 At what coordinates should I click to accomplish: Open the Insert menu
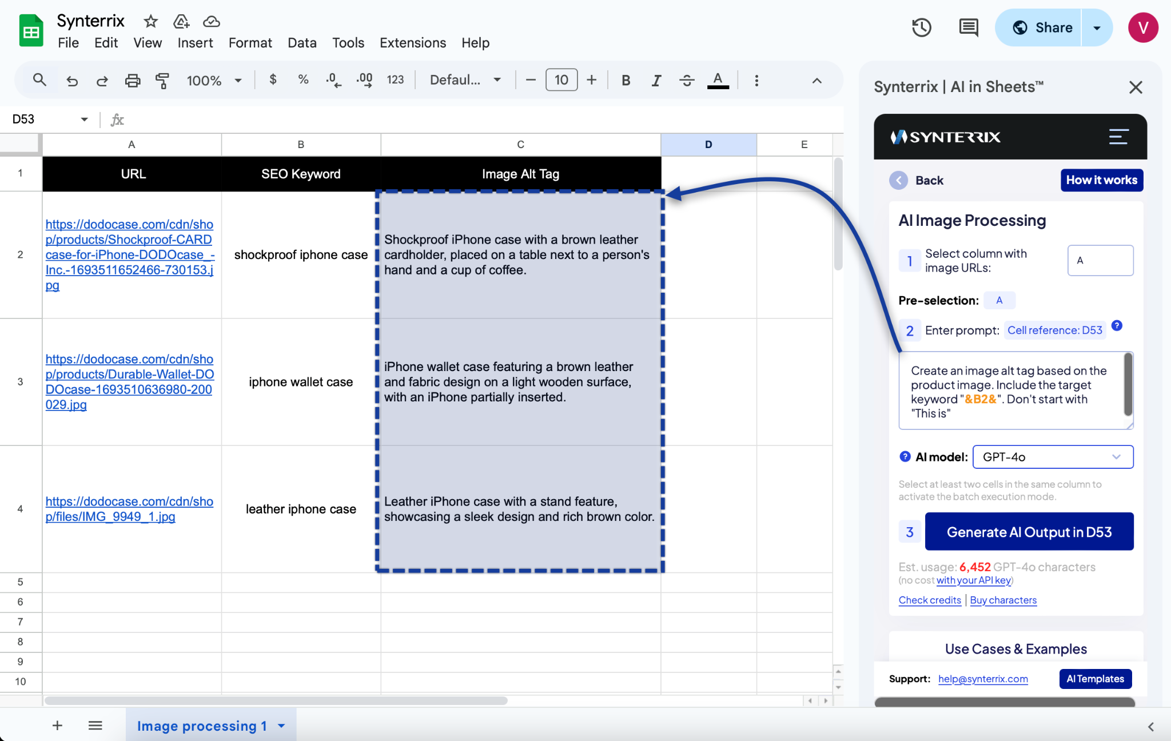(x=195, y=43)
